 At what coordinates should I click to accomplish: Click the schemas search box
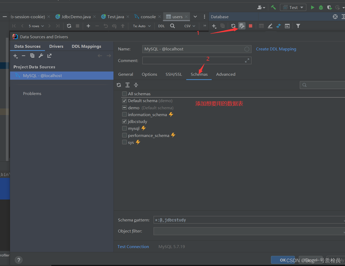[322, 85]
